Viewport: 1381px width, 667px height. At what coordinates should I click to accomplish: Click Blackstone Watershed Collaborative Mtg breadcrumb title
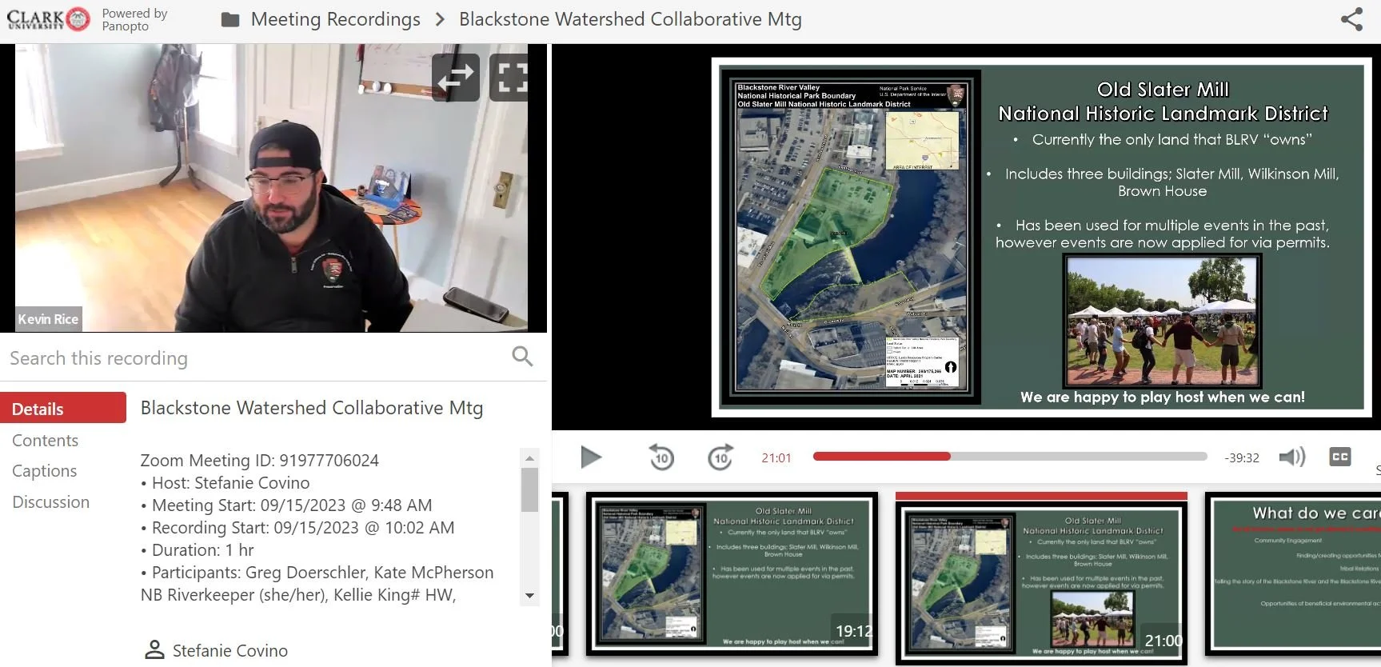coord(630,19)
